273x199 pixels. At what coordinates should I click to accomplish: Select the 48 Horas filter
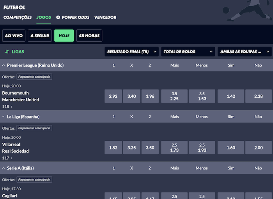click(89, 36)
